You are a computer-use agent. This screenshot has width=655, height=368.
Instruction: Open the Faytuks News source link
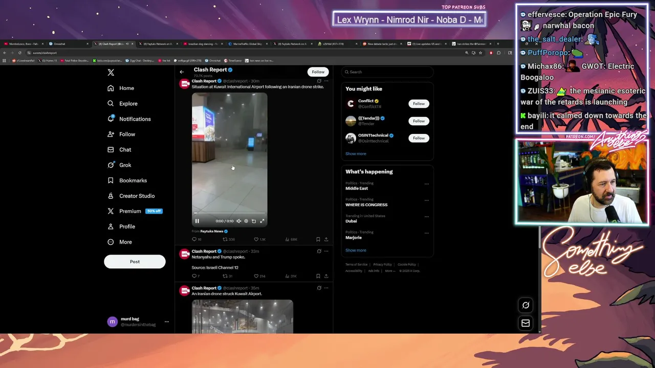pyautogui.click(x=211, y=231)
